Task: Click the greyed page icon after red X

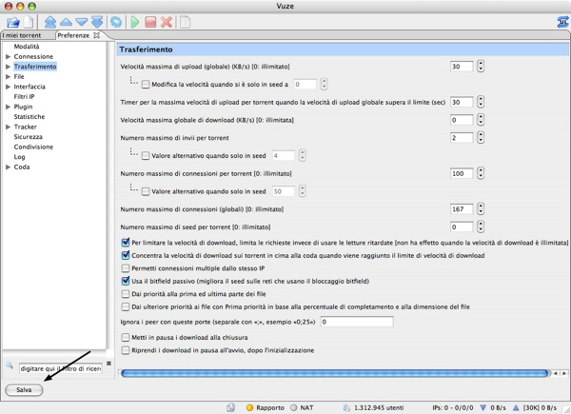Action: [x=185, y=22]
